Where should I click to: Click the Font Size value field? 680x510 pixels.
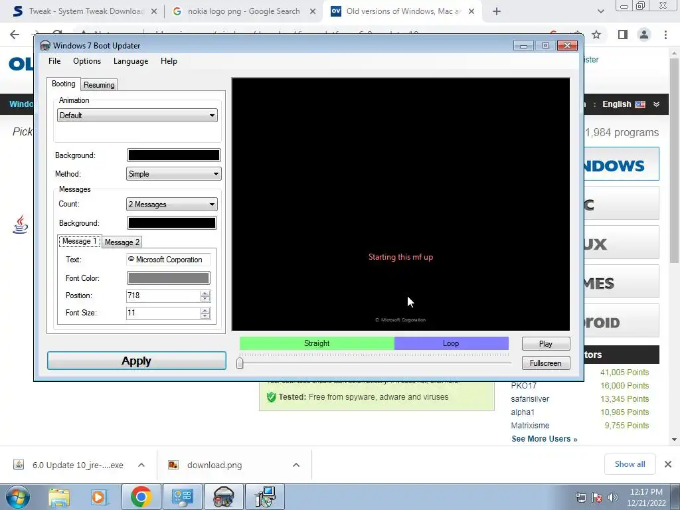163,313
